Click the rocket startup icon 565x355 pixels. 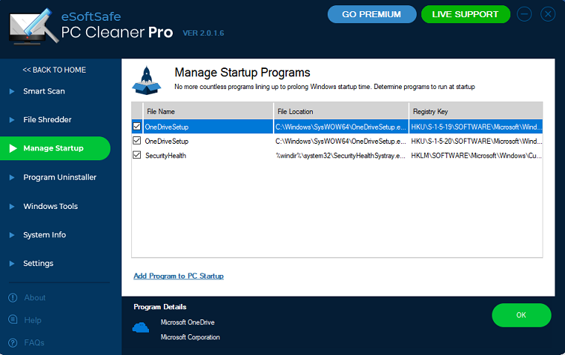click(146, 81)
